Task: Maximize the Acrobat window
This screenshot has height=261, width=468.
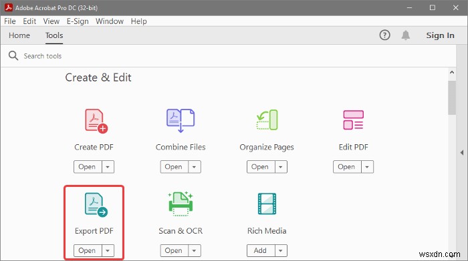Action: (x=433, y=8)
